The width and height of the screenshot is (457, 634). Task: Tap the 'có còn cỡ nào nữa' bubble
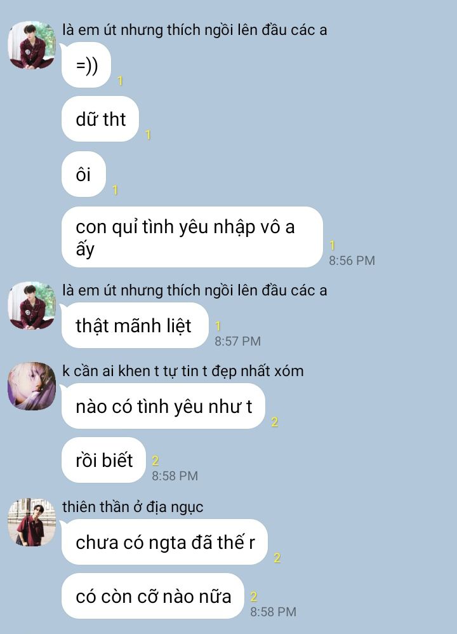[x=153, y=596]
